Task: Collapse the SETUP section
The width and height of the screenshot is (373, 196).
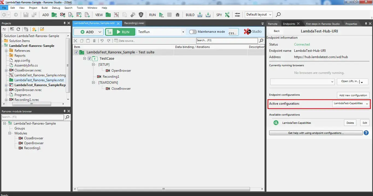Action: click(x=93, y=64)
